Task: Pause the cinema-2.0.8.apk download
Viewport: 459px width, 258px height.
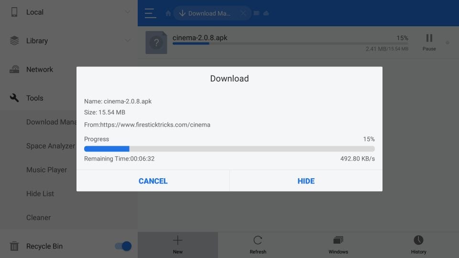Action: [429, 43]
